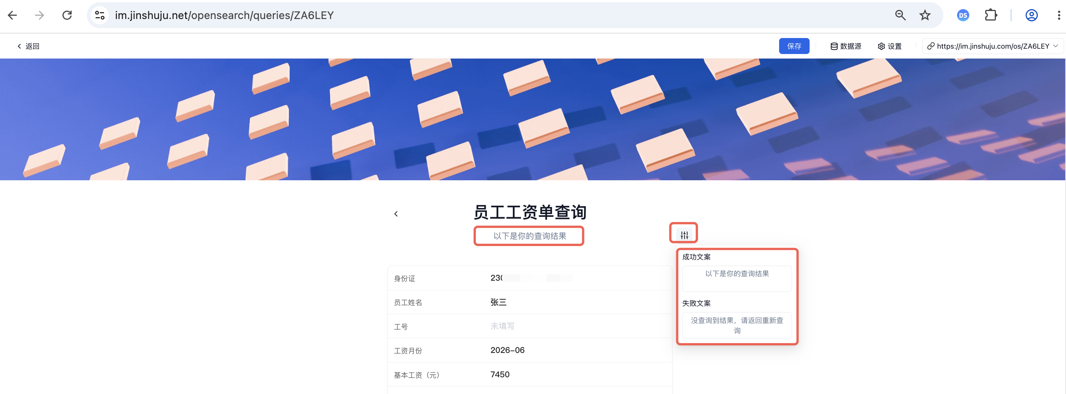The image size is (1066, 394).
Task: Select the 工资月份 row label
Action: click(x=408, y=351)
